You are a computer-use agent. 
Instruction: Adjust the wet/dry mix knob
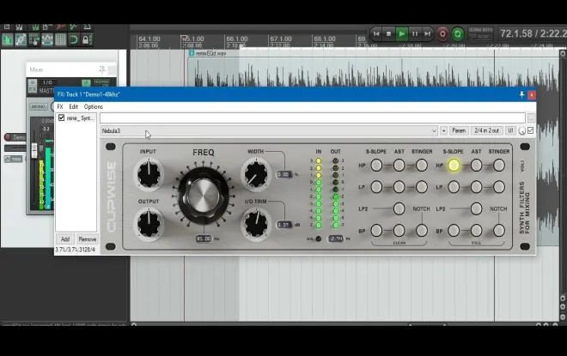coord(521,131)
